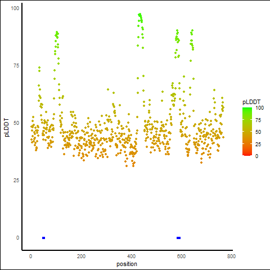This screenshot has height=270, width=270.
Task: Click the x-axis tick label 800
Action: pos(231,256)
